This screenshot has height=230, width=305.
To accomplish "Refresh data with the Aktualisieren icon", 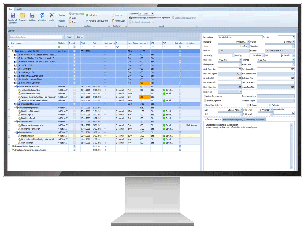I will (42, 15).
